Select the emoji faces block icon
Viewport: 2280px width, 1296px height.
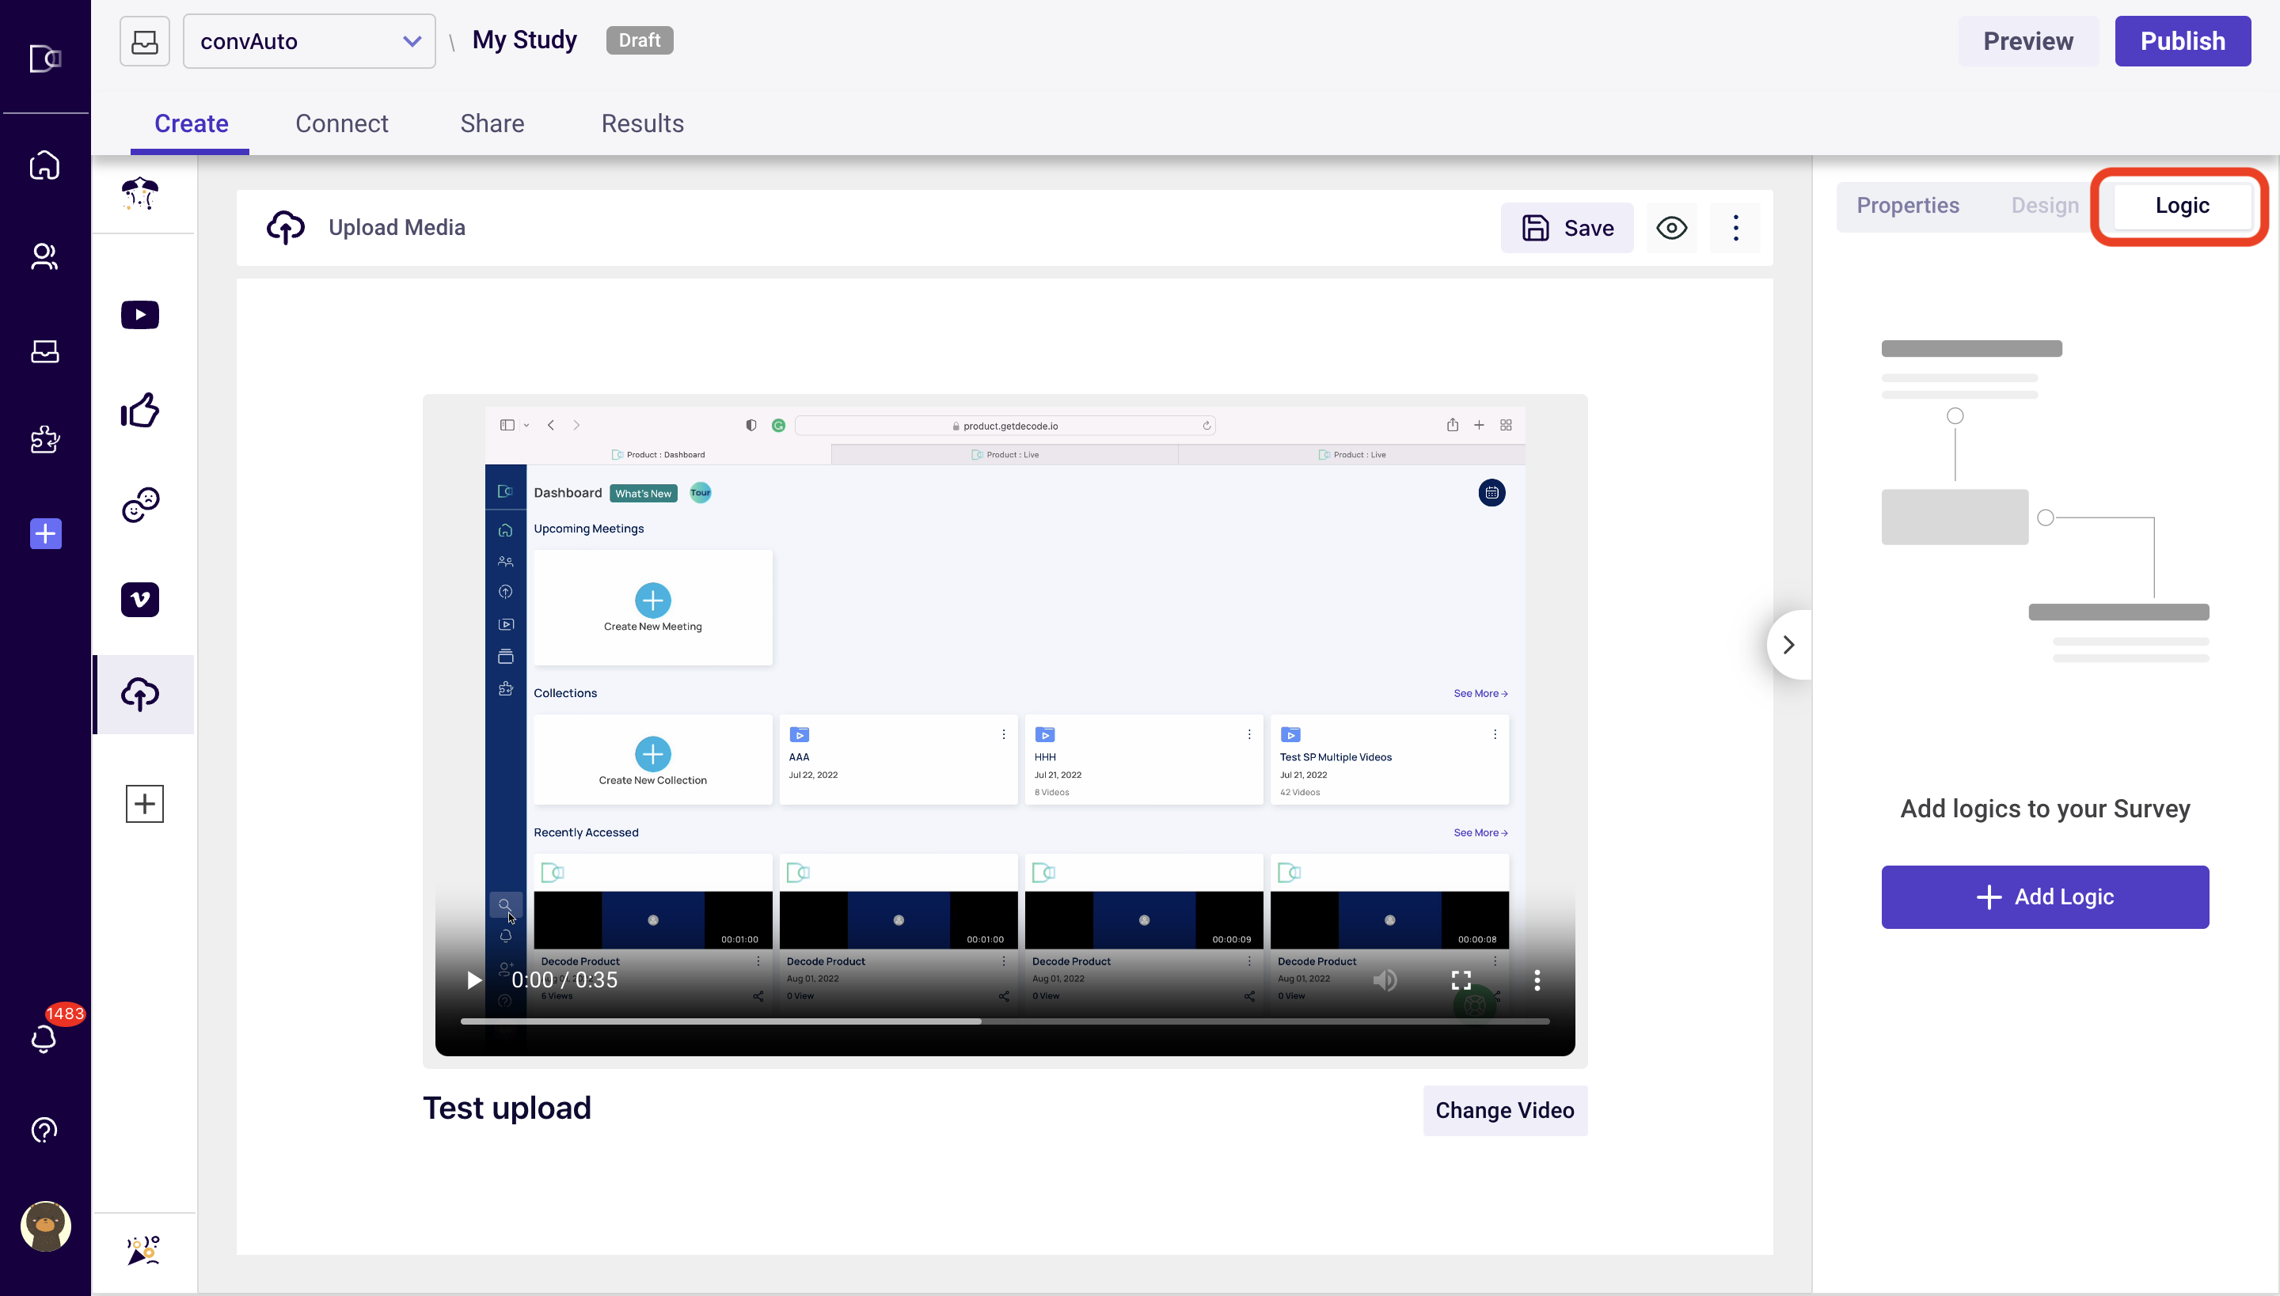(x=141, y=505)
